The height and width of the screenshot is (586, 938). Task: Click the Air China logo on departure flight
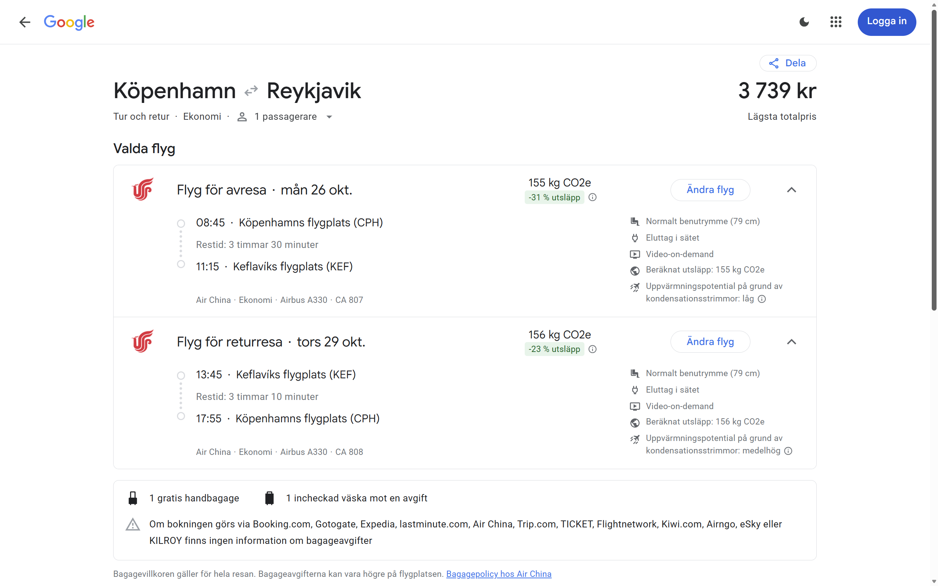[143, 189]
